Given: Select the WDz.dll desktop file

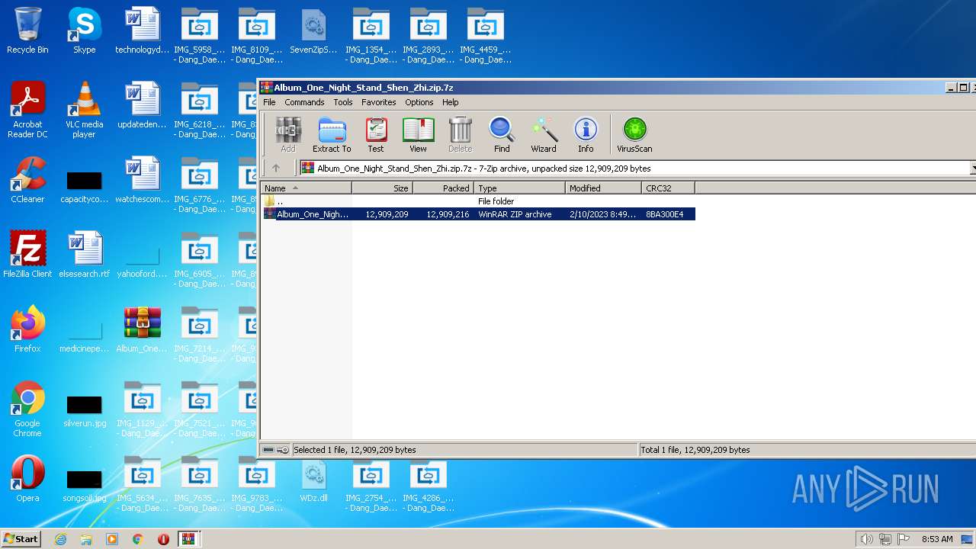Looking at the screenshot, I should [x=313, y=480].
